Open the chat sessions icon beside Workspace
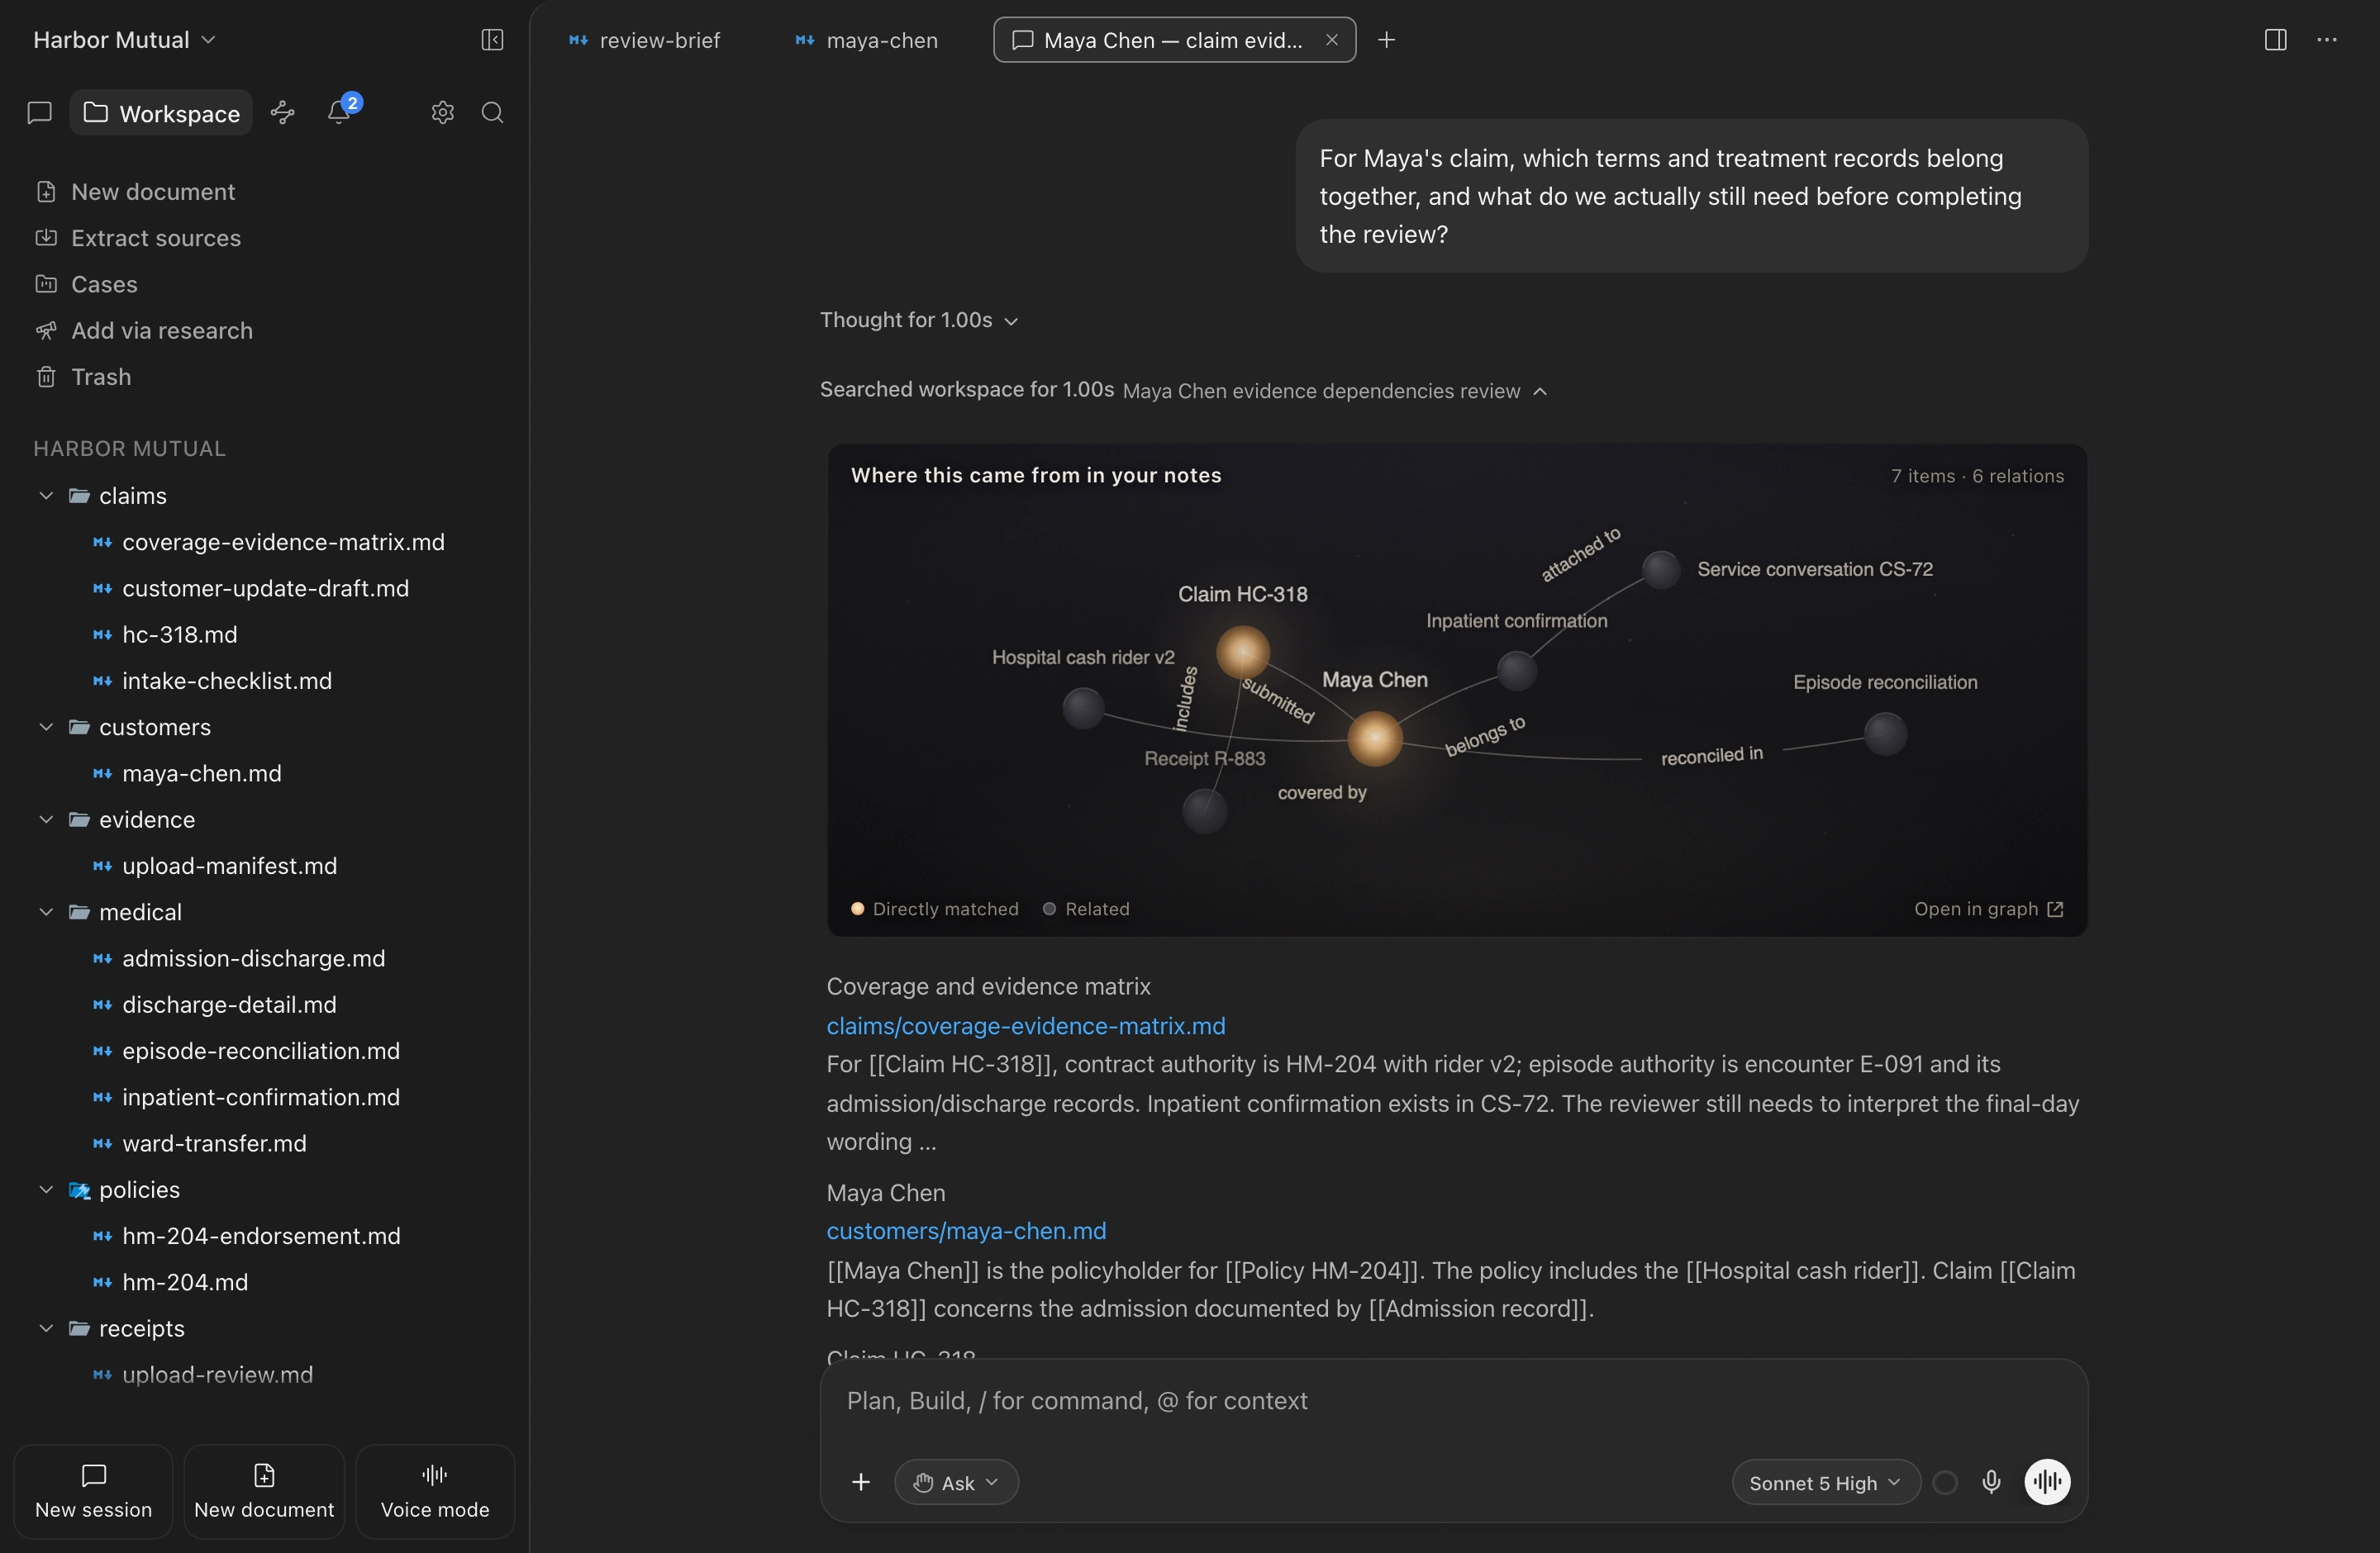Viewport: 2380px width, 1553px height. point(40,112)
